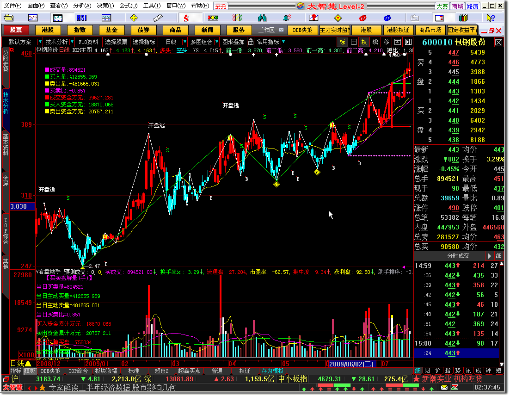Expand the 默认方案 dropdown arrow

click(x=40, y=42)
